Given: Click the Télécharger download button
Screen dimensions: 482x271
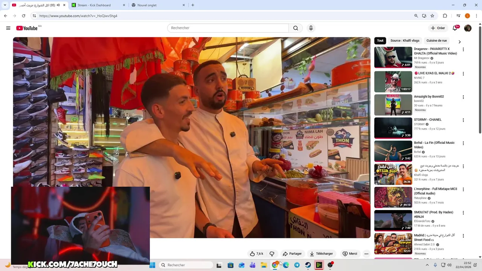Looking at the screenshot, I should coord(321,254).
